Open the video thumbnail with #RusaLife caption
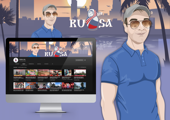Viewport: 170px width, 120px height. point(19,73)
